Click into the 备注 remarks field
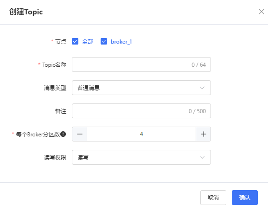The image size is (268, 212). click(141, 111)
